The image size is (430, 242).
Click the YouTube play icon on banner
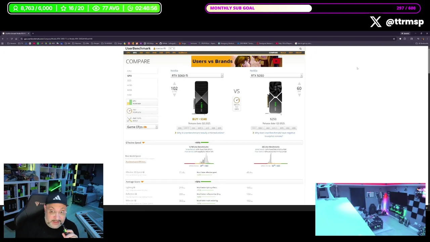point(276,61)
